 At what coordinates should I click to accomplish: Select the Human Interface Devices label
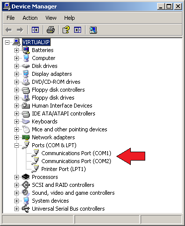[62, 106]
